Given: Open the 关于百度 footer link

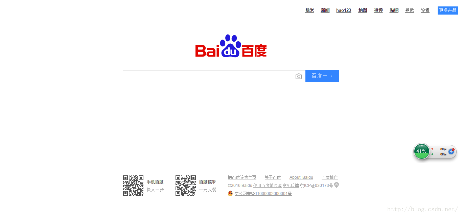Looking at the screenshot, I should (x=273, y=177).
